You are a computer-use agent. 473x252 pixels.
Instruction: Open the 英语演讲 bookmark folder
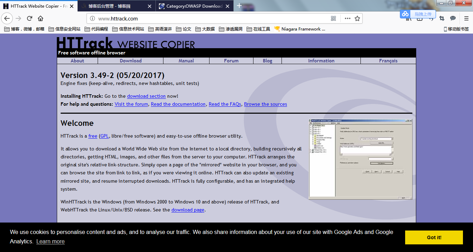coord(160,29)
